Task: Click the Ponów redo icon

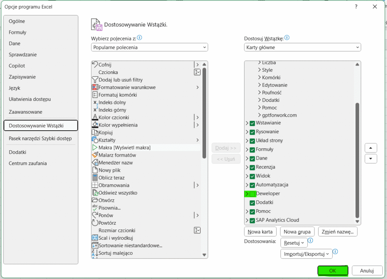Action: click(x=95, y=215)
